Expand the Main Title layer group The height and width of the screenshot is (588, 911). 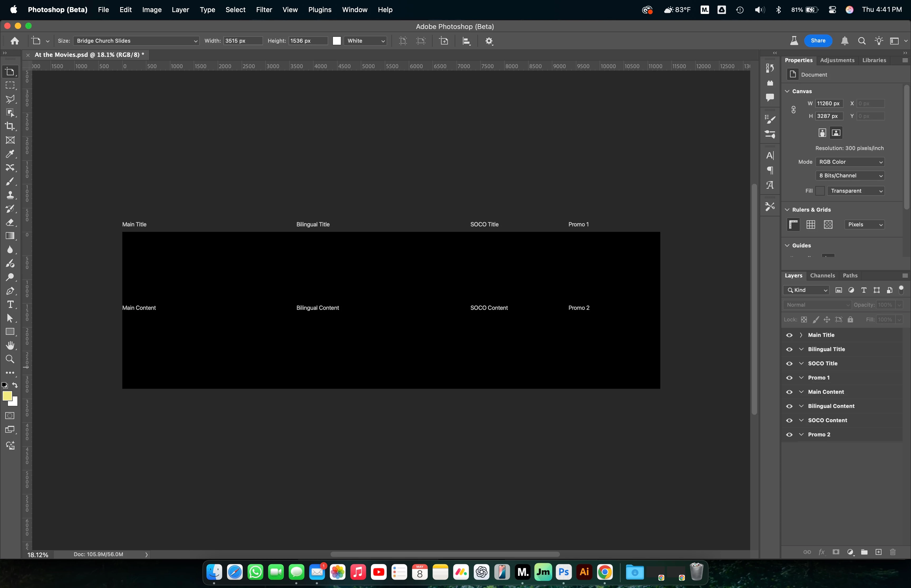pos(801,335)
